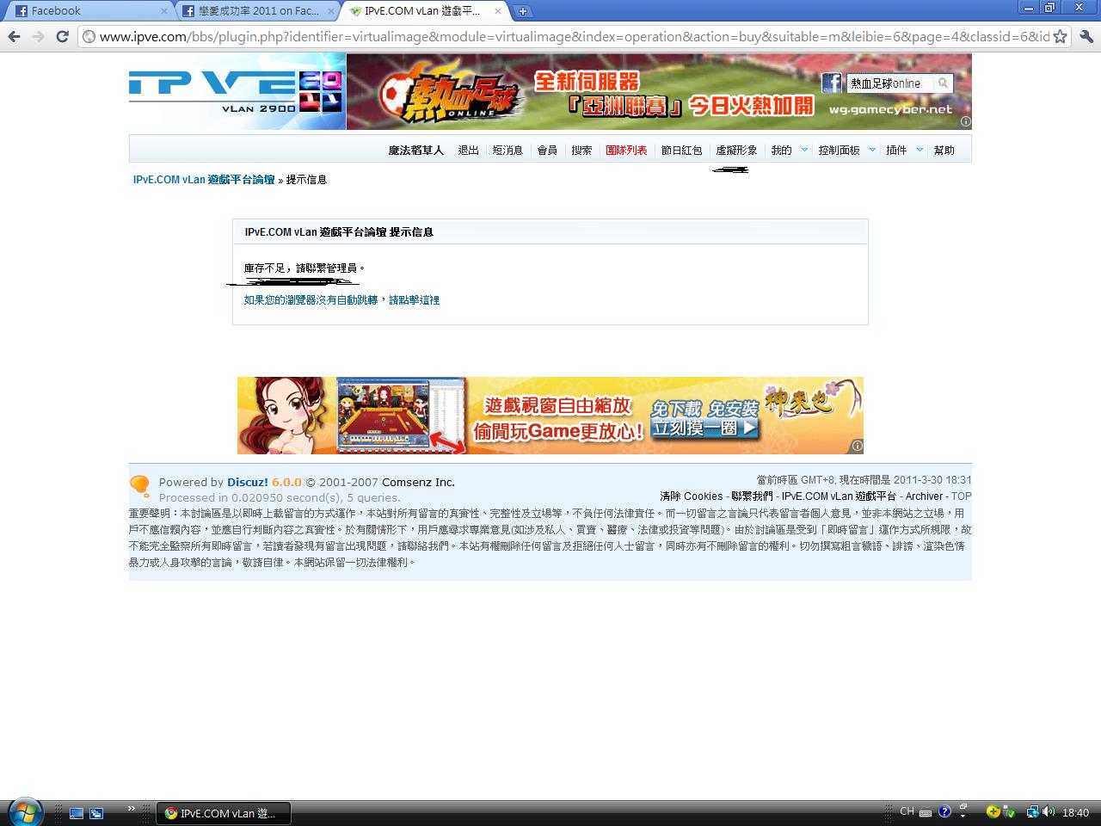
Task: Click the IPvE.COM vLan Chrome taskbar button
Action: [x=224, y=813]
